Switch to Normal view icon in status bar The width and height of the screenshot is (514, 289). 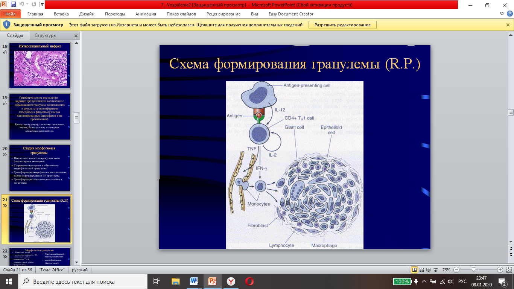[415, 270]
